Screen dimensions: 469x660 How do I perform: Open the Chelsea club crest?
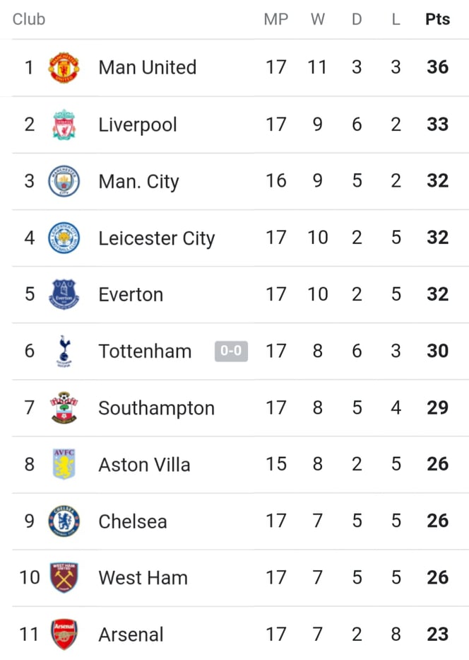64,521
